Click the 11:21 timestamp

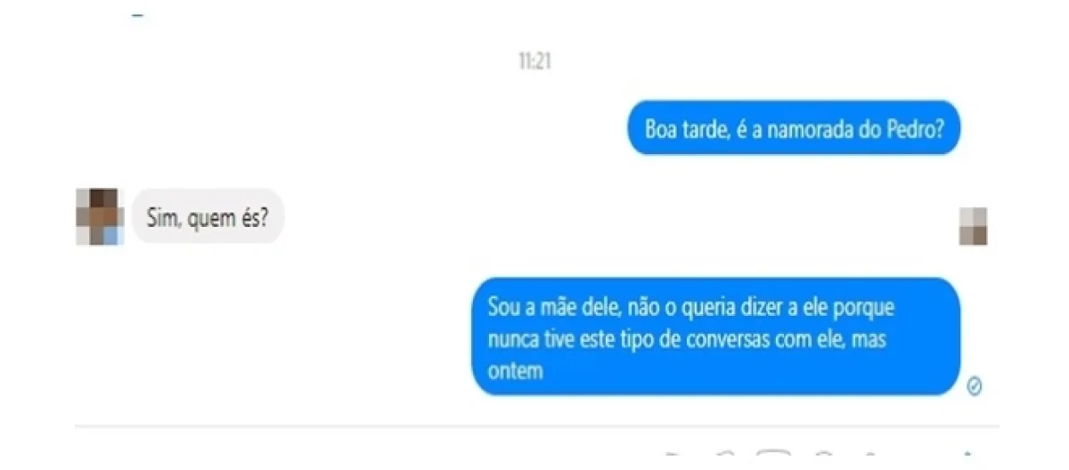click(x=534, y=61)
